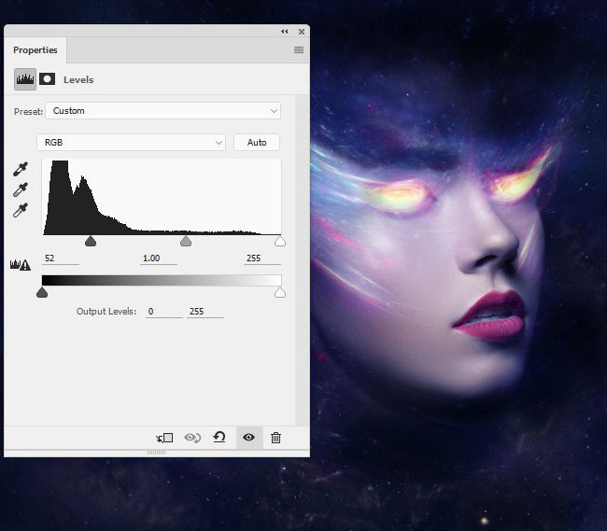Click the input midtones slider handle
The width and height of the screenshot is (607, 531).
point(186,242)
